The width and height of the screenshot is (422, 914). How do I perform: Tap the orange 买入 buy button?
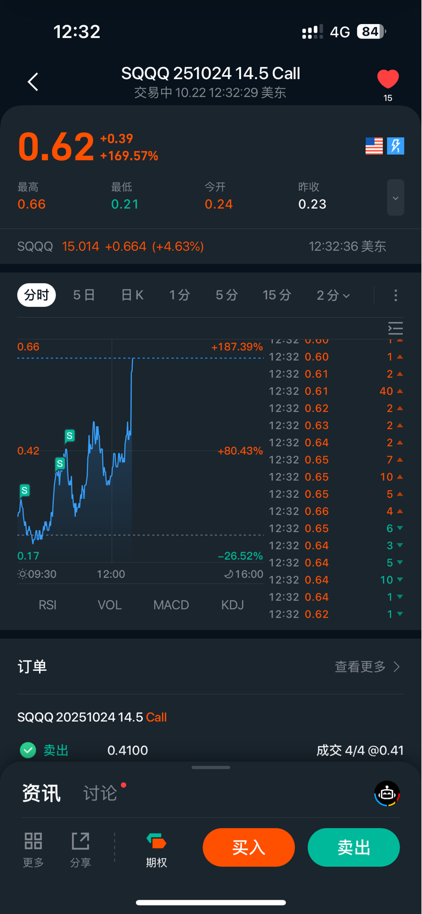(249, 848)
